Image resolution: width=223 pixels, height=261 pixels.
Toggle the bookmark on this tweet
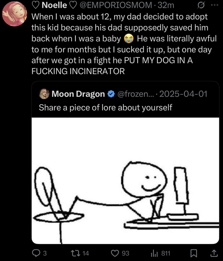tap(194, 254)
